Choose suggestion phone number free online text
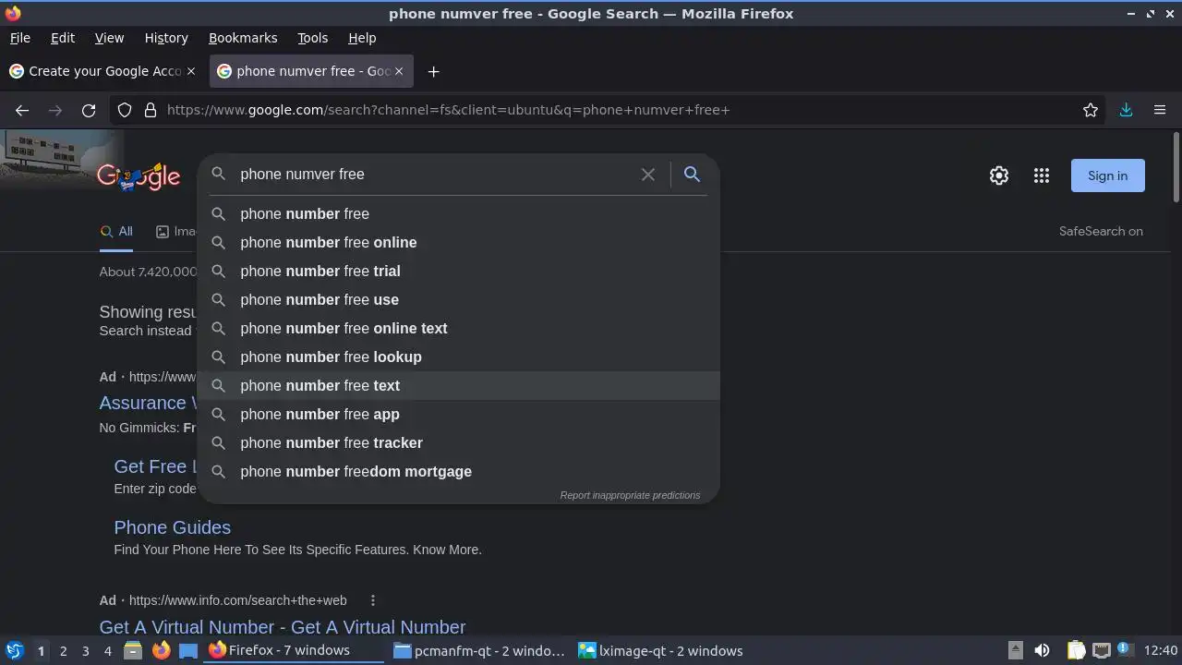1182x665 pixels. (459, 328)
